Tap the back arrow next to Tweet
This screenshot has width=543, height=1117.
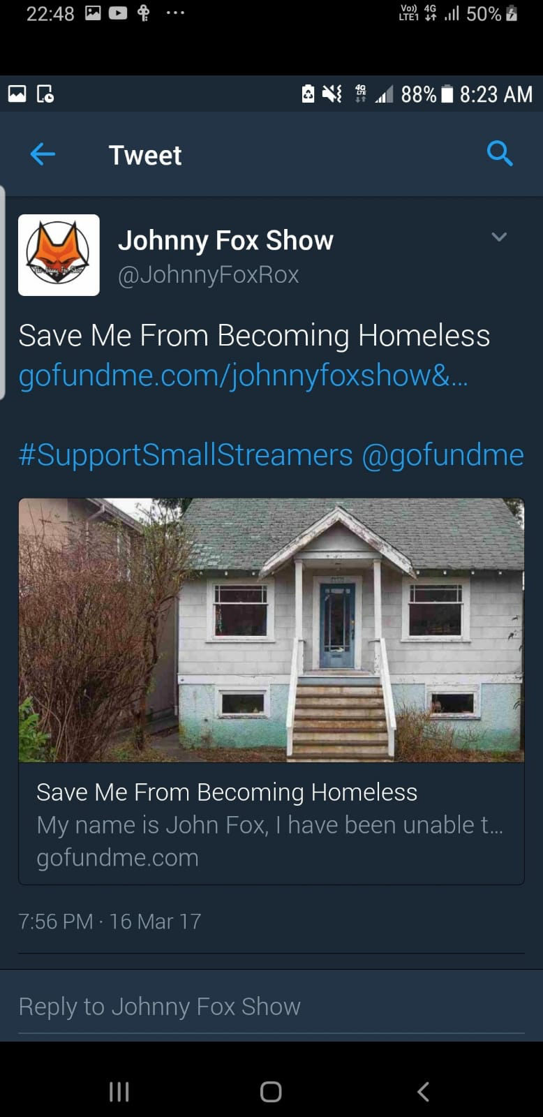point(43,154)
